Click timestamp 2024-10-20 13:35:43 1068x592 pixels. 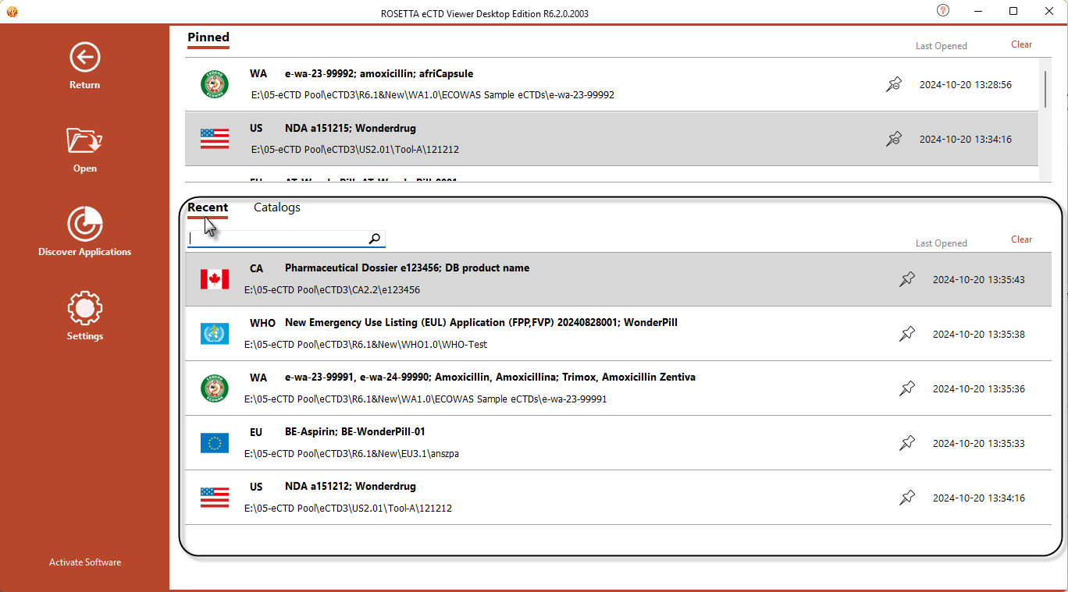(979, 279)
